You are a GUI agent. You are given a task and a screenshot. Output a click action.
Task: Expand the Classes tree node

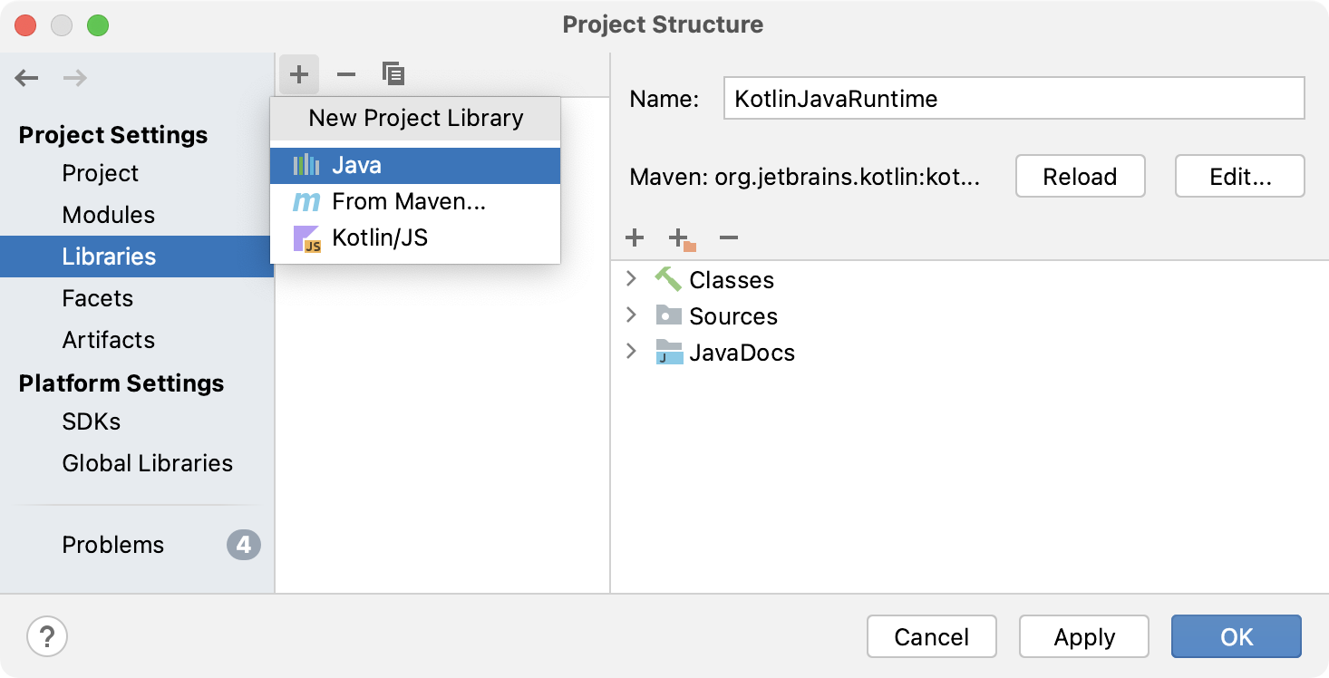click(x=632, y=279)
